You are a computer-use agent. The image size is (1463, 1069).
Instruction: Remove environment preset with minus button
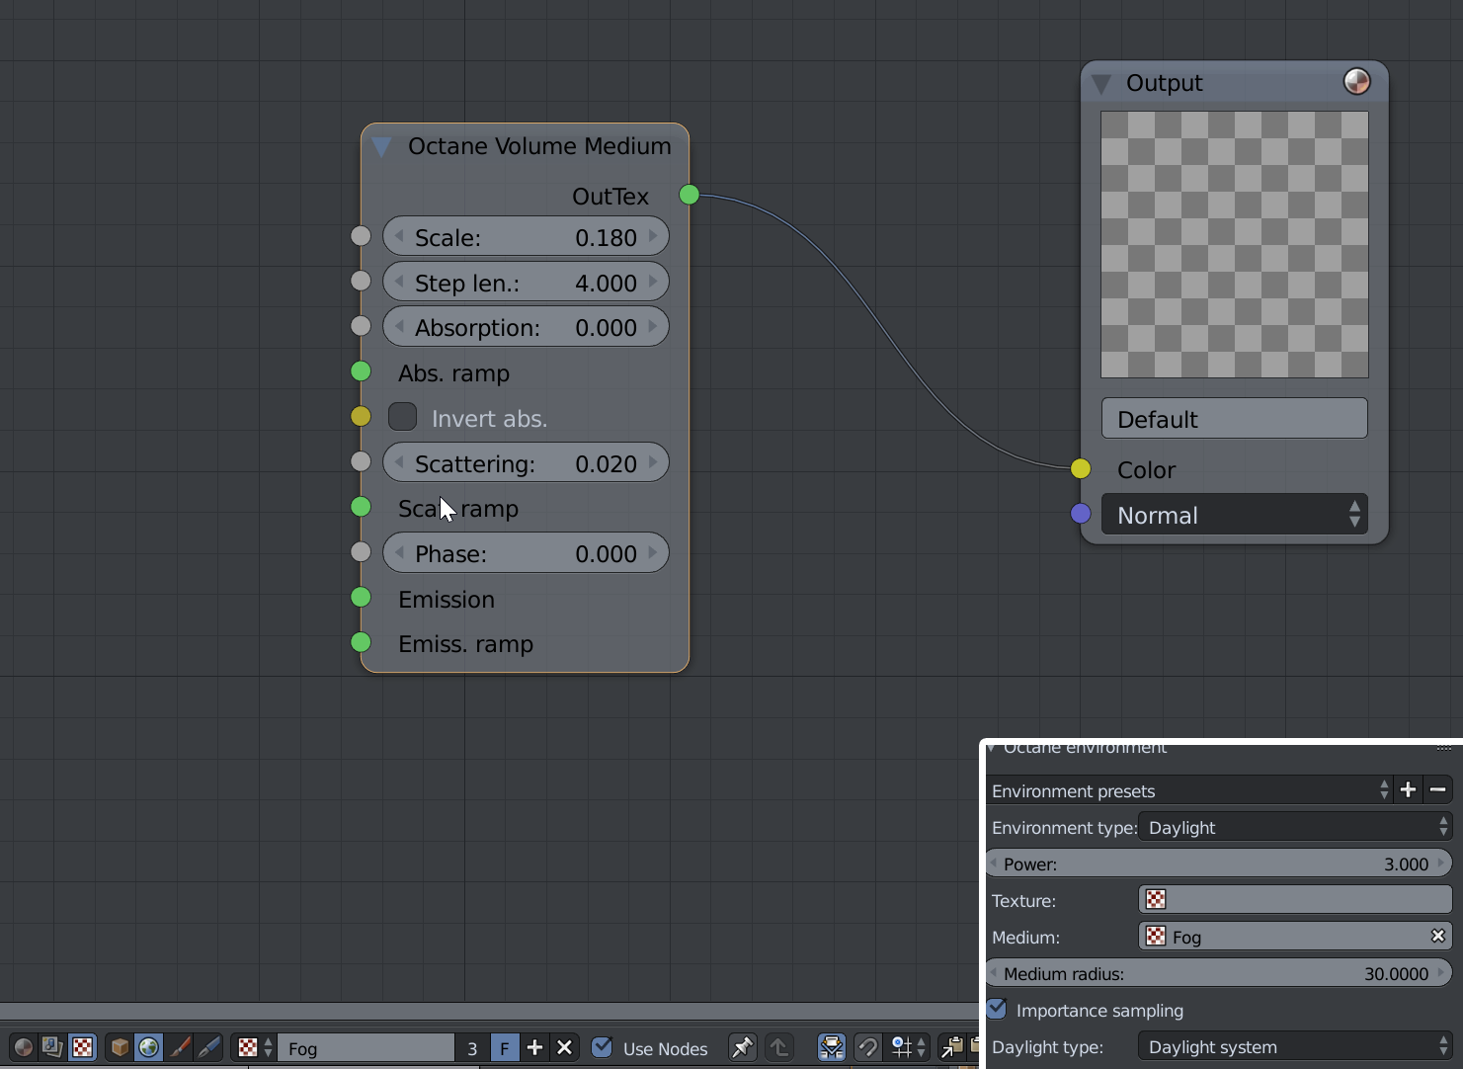coord(1438,789)
